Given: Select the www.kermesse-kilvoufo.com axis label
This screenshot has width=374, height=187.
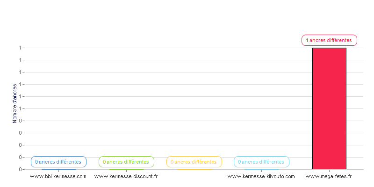Looking at the screenshot, I should pyautogui.click(x=261, y=177).
